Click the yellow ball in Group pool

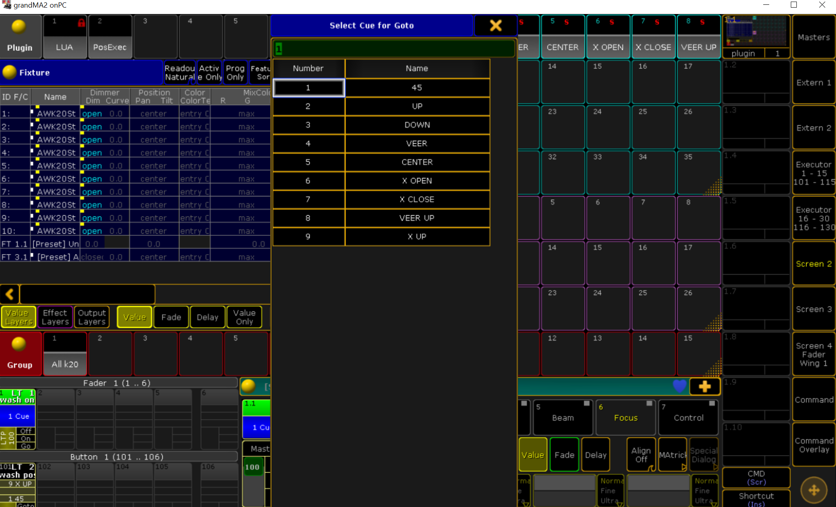click(19, 344)
